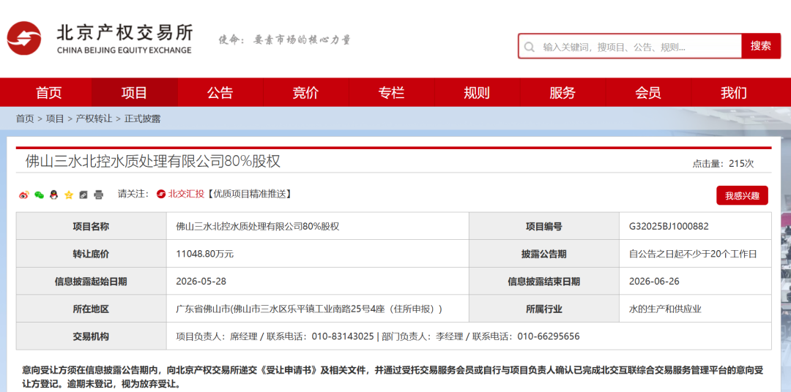Click the 我感兴趣 button
Screen dimensions: 791x392
pos(742,196)
